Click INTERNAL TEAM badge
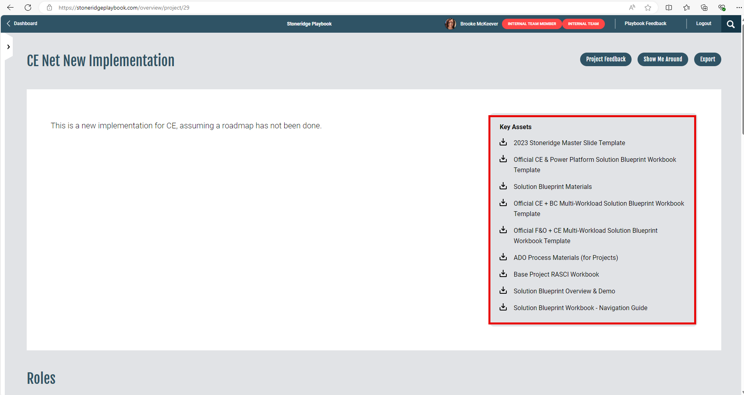The image size is (744, 395). tap(583, 24)
